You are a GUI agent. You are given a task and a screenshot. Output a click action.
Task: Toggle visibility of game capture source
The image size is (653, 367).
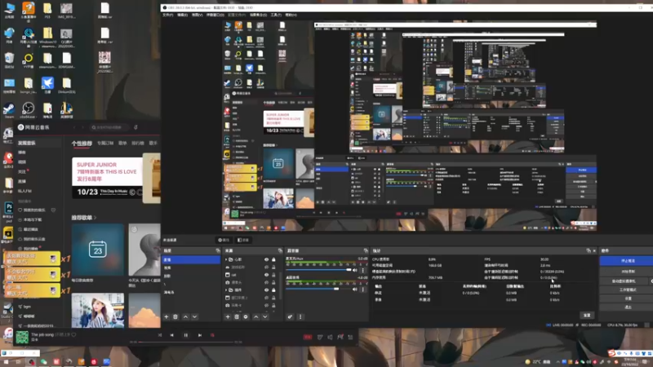tap(267, 268)
